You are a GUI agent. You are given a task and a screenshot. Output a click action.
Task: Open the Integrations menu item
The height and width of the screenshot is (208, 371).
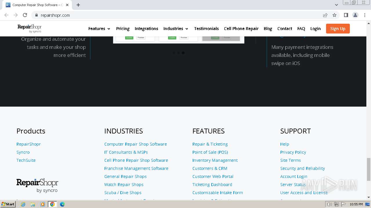[x=146, y=29]
